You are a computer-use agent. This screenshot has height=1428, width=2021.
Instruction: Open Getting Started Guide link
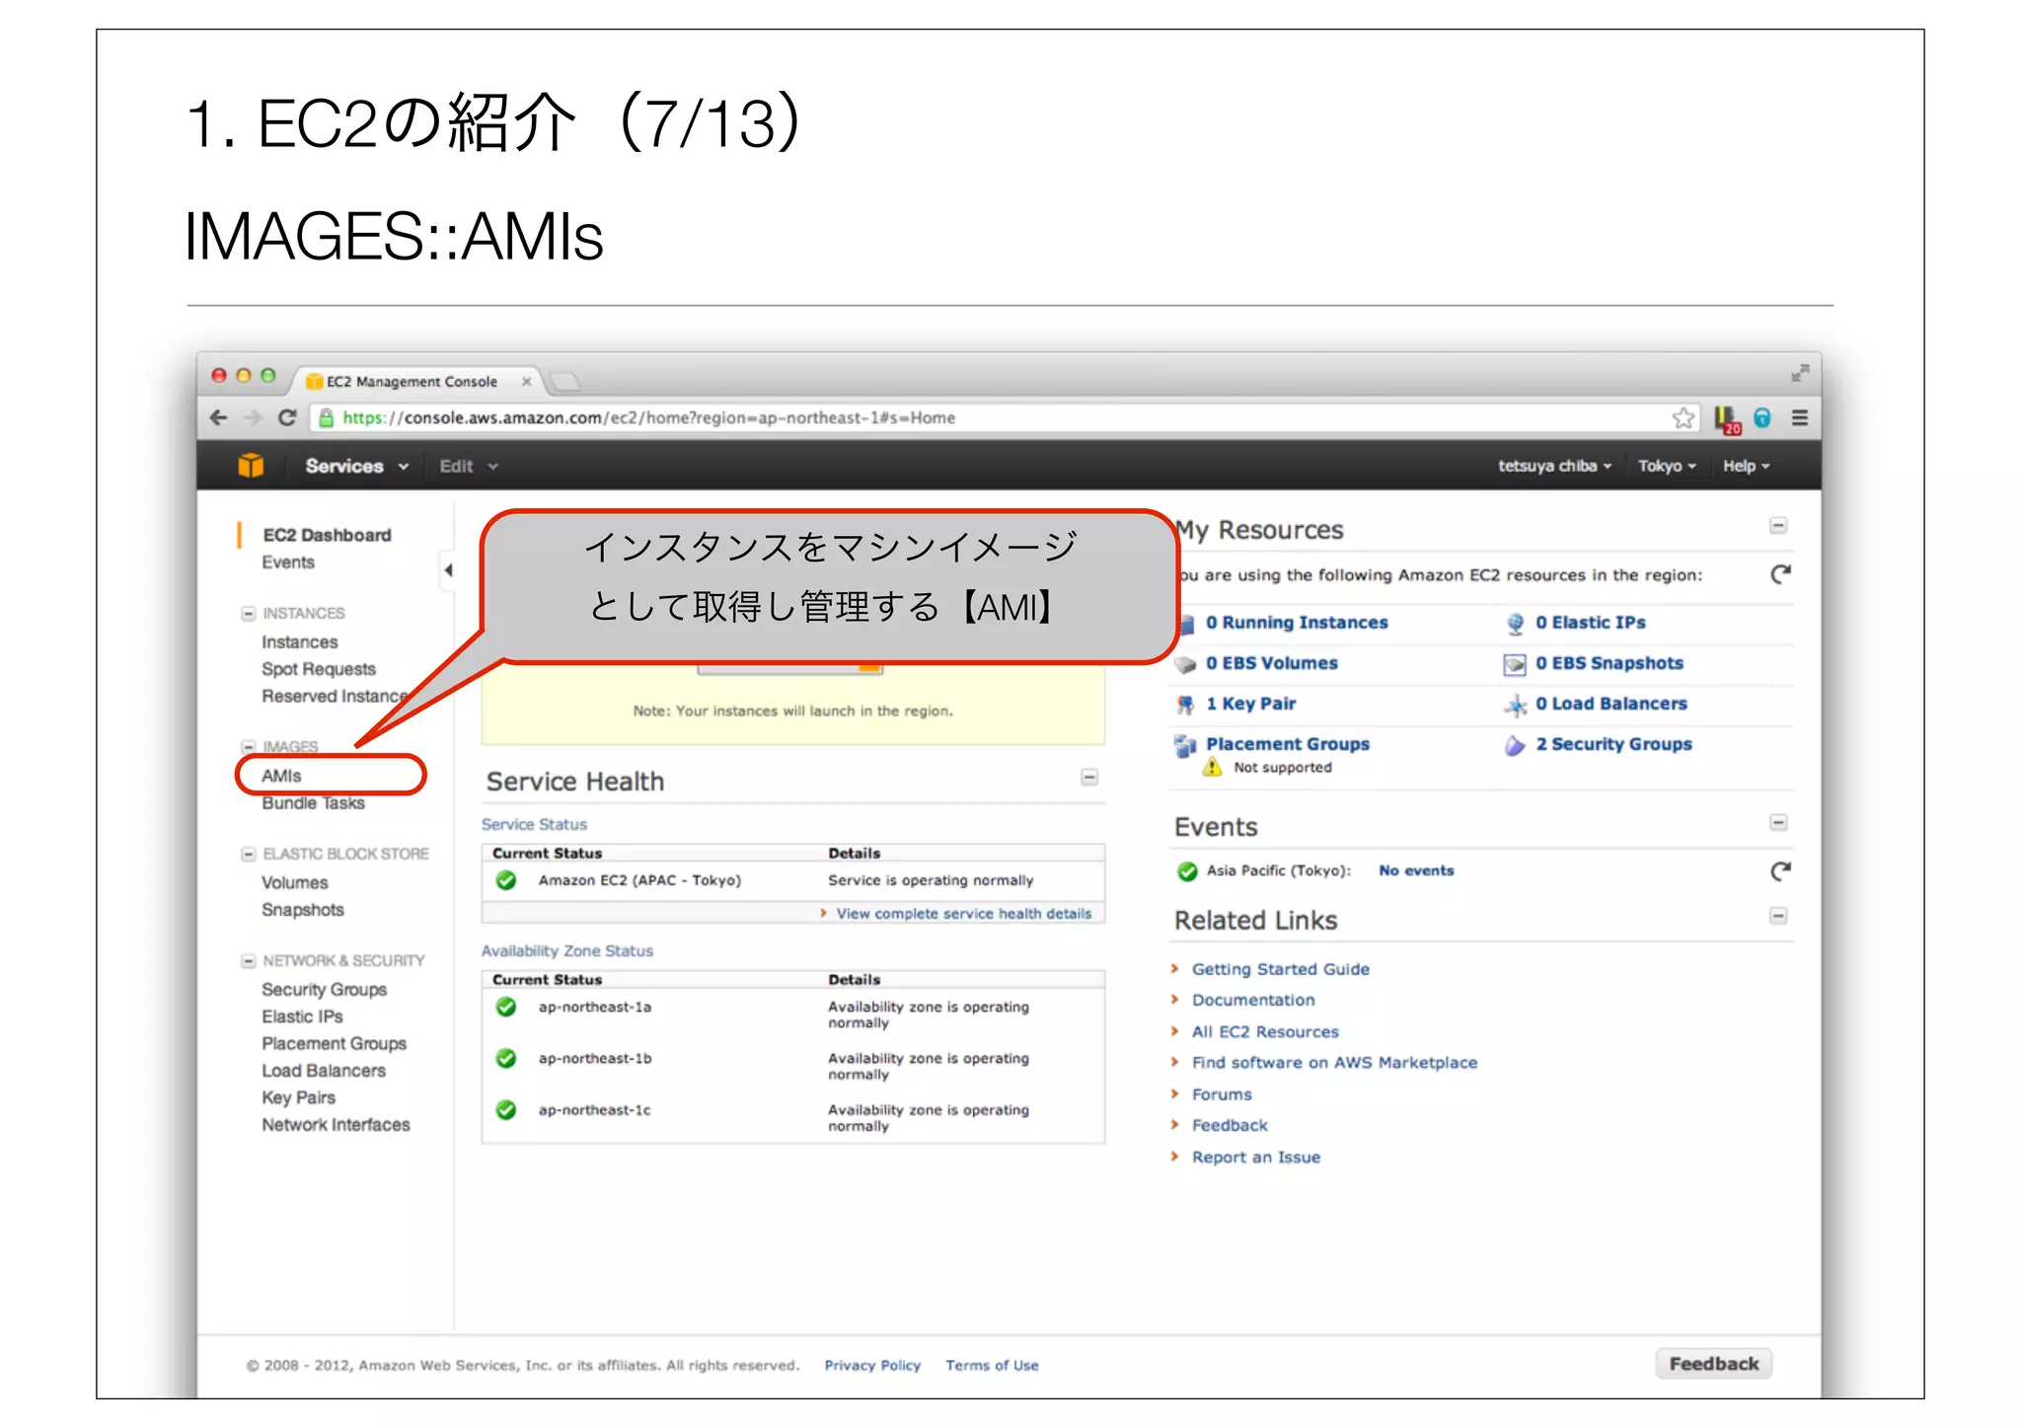pyautogui.click(x=1281, y=969)
